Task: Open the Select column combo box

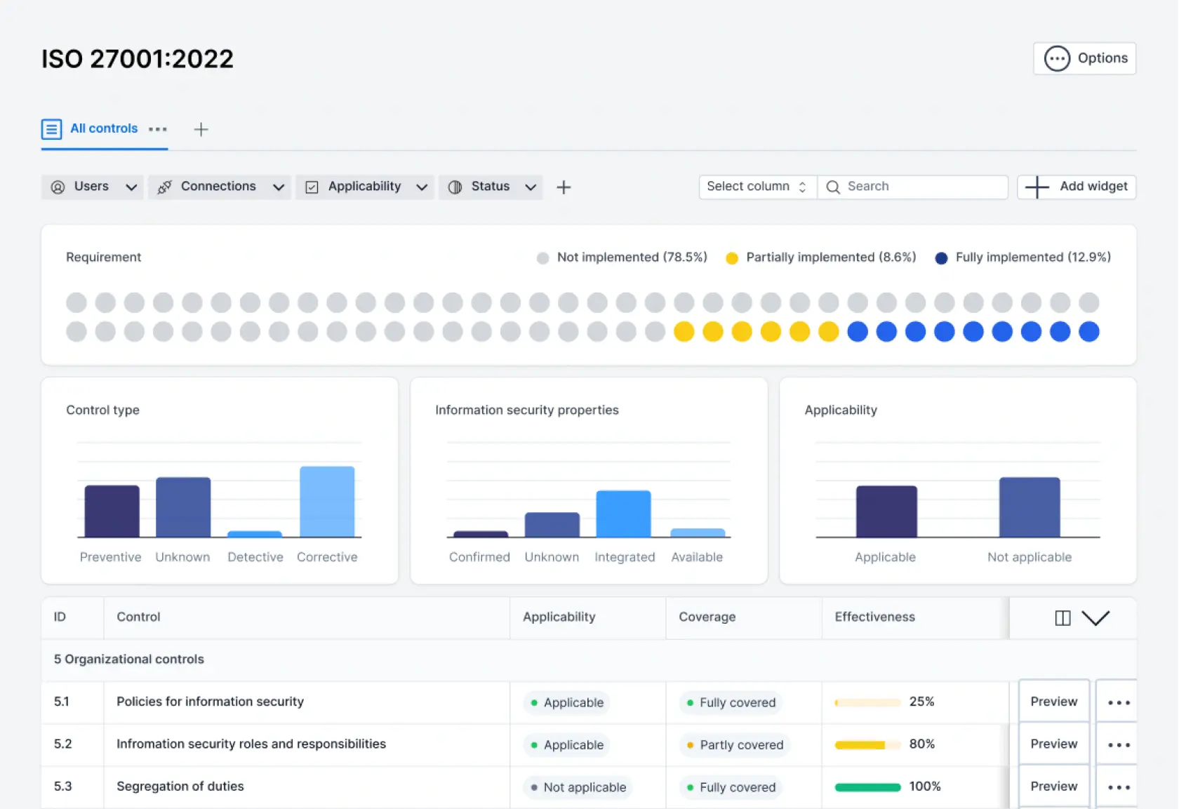Action: 757,187
